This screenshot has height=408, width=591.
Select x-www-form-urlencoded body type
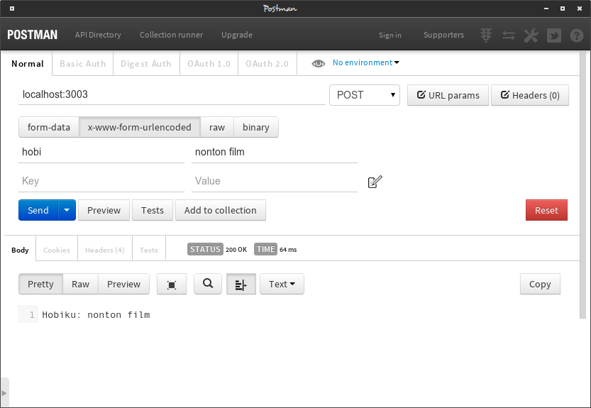click(x=140, y=127)
